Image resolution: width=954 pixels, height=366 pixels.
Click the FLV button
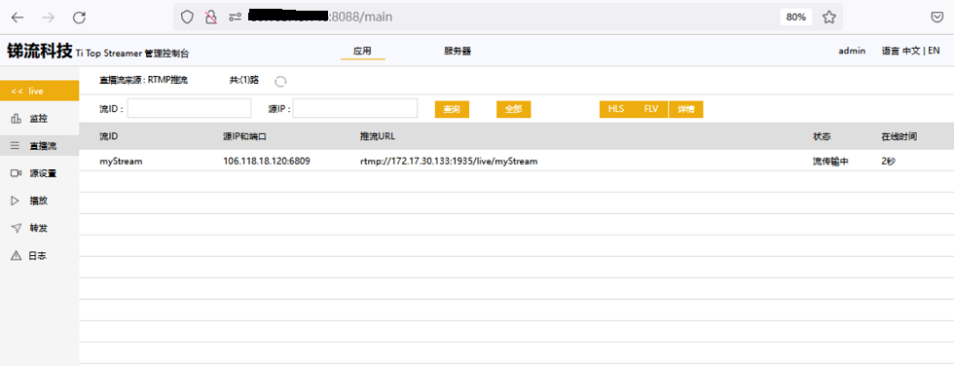pos(651,109)
